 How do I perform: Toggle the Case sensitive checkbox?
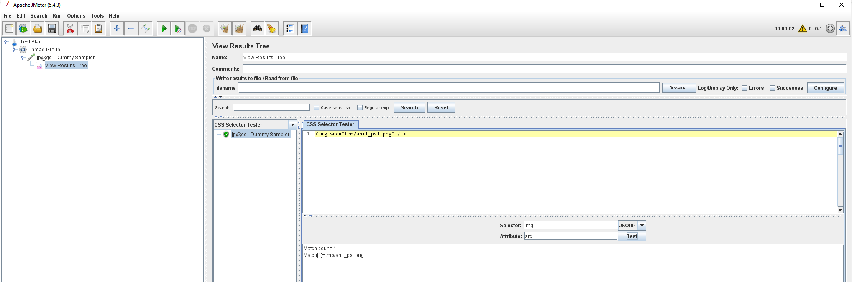tap(317, 108)
